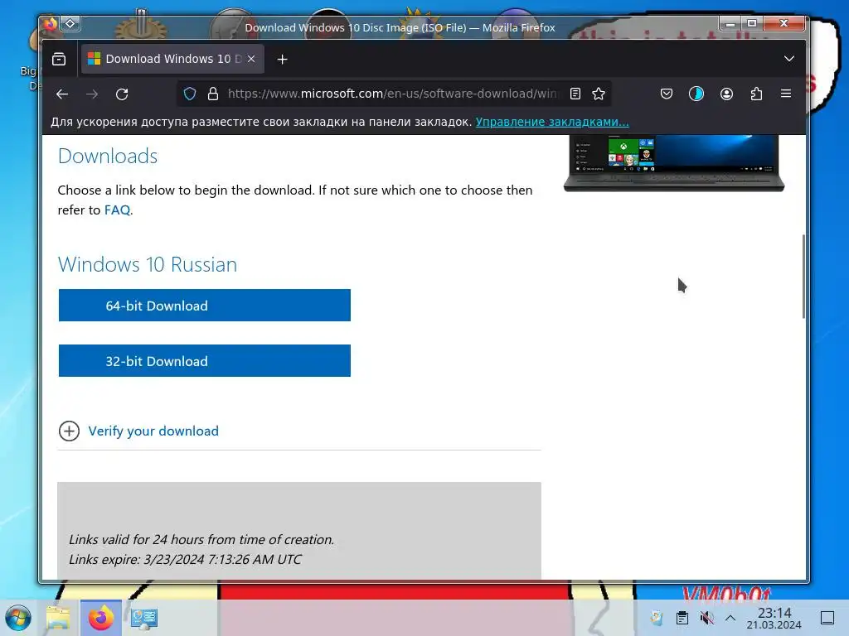
Task: Click the show desktop button
Action: click(827, 618)
